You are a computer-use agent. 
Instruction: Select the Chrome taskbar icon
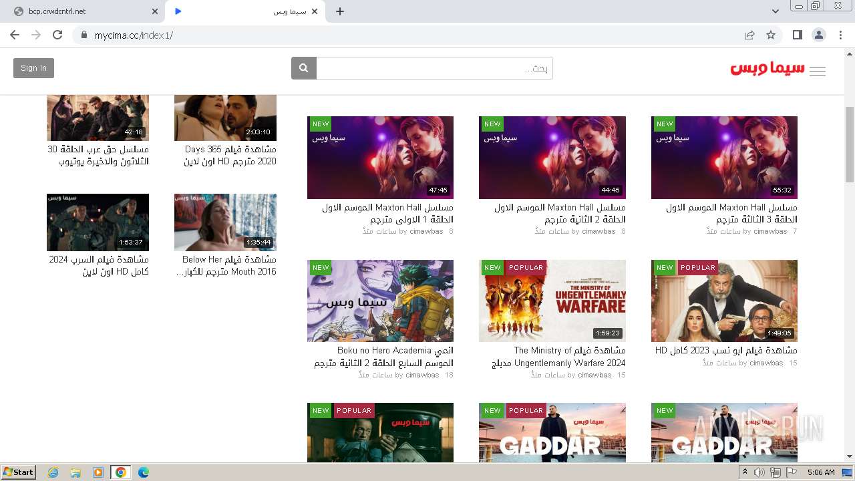pyautogui.click(x=120, y=472)
